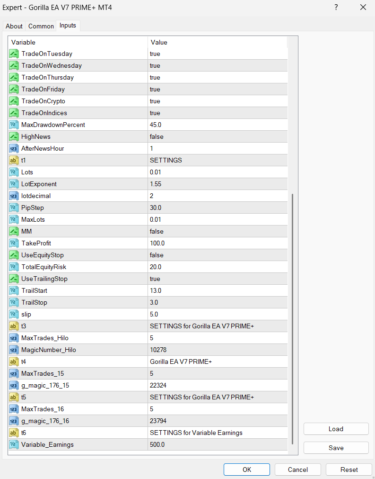This screenshot has height=479, width=375.
Task: Click the string icon next to t6
Action: (14, 433)
